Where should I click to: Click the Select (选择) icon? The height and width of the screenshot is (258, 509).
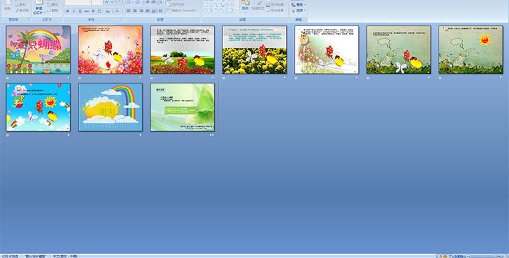click(x=298, y=11)
